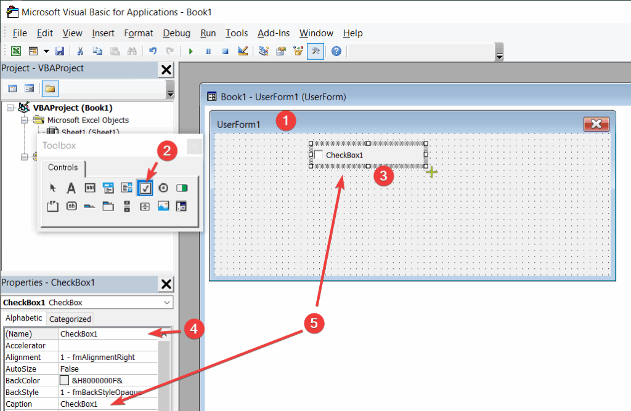
Task: Click the Insert UserForm toolbar icon
Action: click(33, 51)
